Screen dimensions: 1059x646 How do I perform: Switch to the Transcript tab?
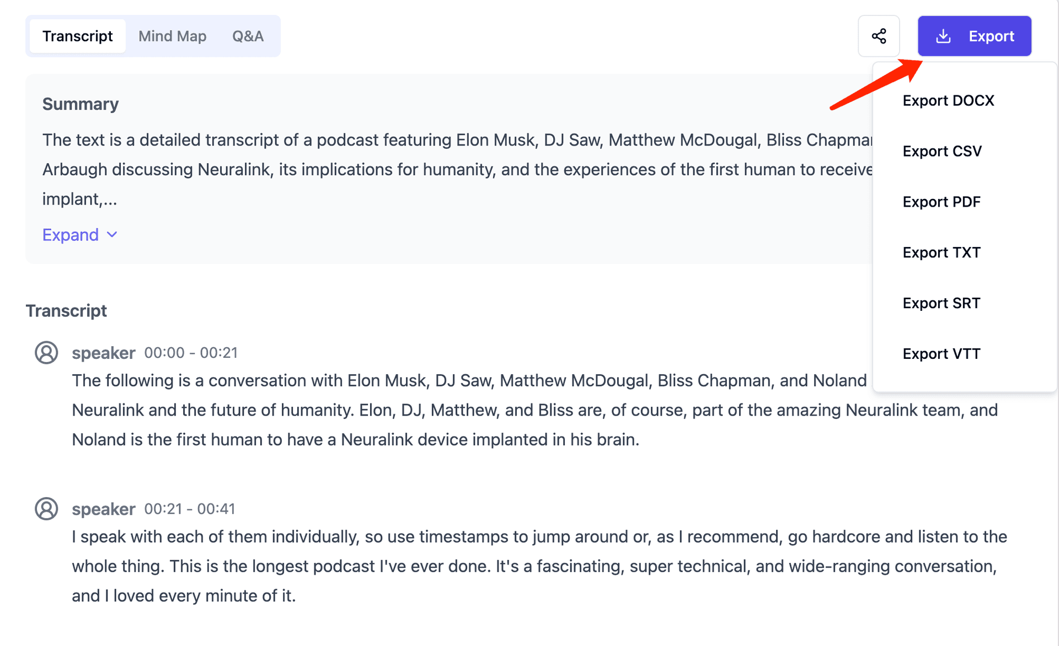pos(77,36)
